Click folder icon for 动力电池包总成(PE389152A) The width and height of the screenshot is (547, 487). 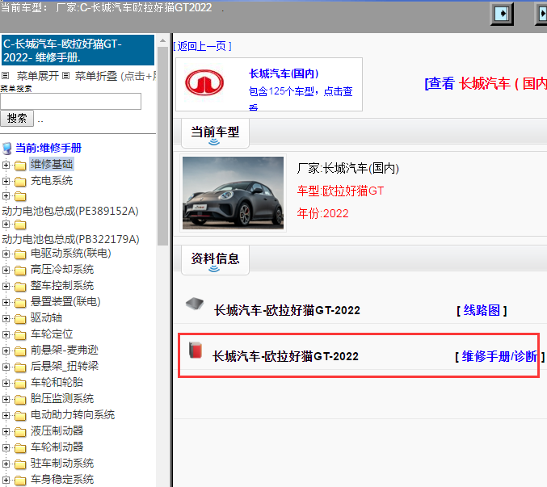[20, 196]
